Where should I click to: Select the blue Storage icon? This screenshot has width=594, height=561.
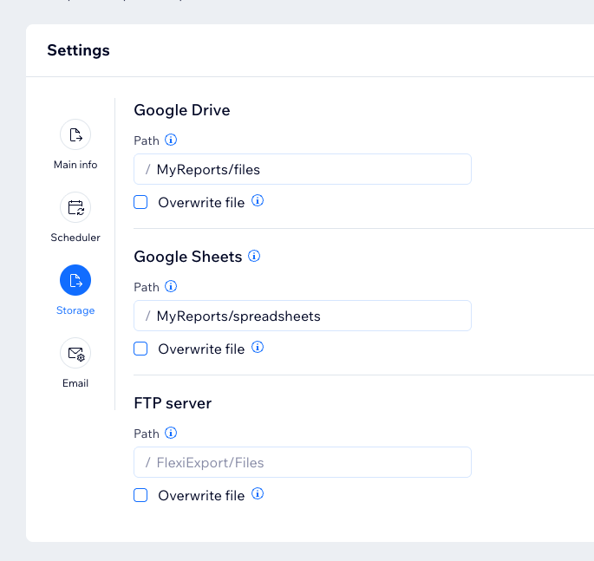click(x=75, y=280)
